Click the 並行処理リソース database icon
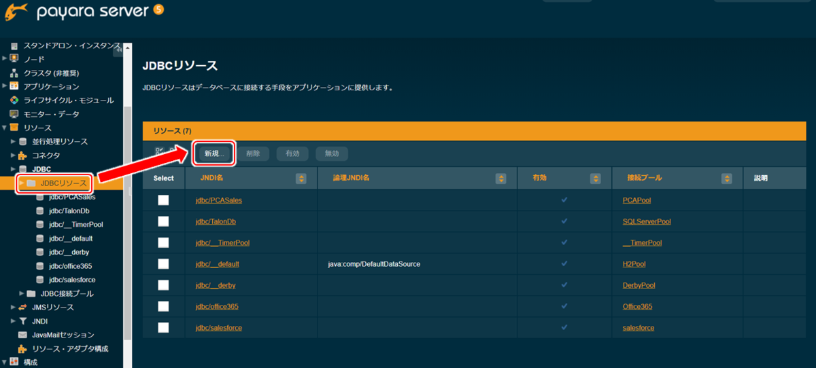The height and width of the screenshot is (368, 816). pyautogui.click(x=22, y=141)
